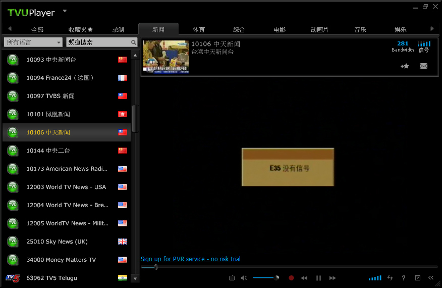Screen dimensions: 442x288
Task: Click the envelope message icon
Action: coord(423,66)
